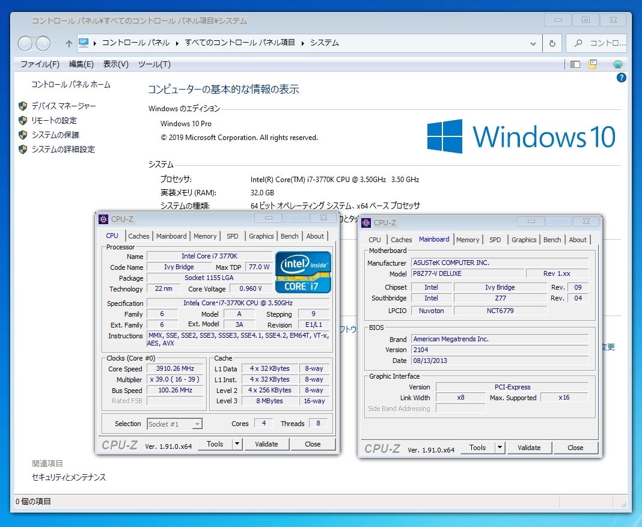Expand breadcrumb arrow before コントロール パネル
Screen dimensions: 642x527
pos(94,43)
